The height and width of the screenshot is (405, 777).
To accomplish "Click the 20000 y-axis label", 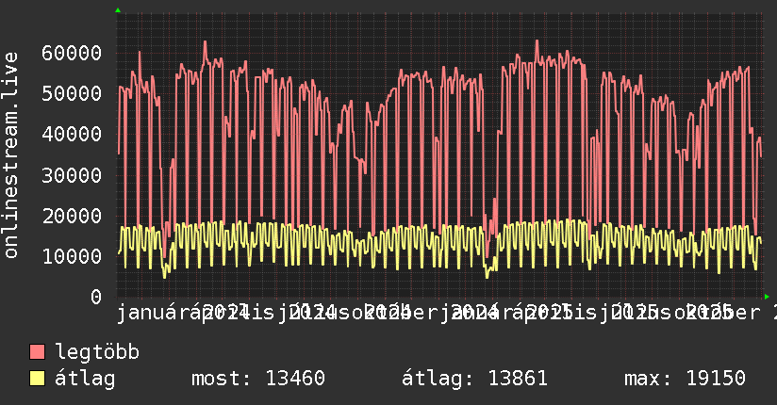I will click(72, 216).
